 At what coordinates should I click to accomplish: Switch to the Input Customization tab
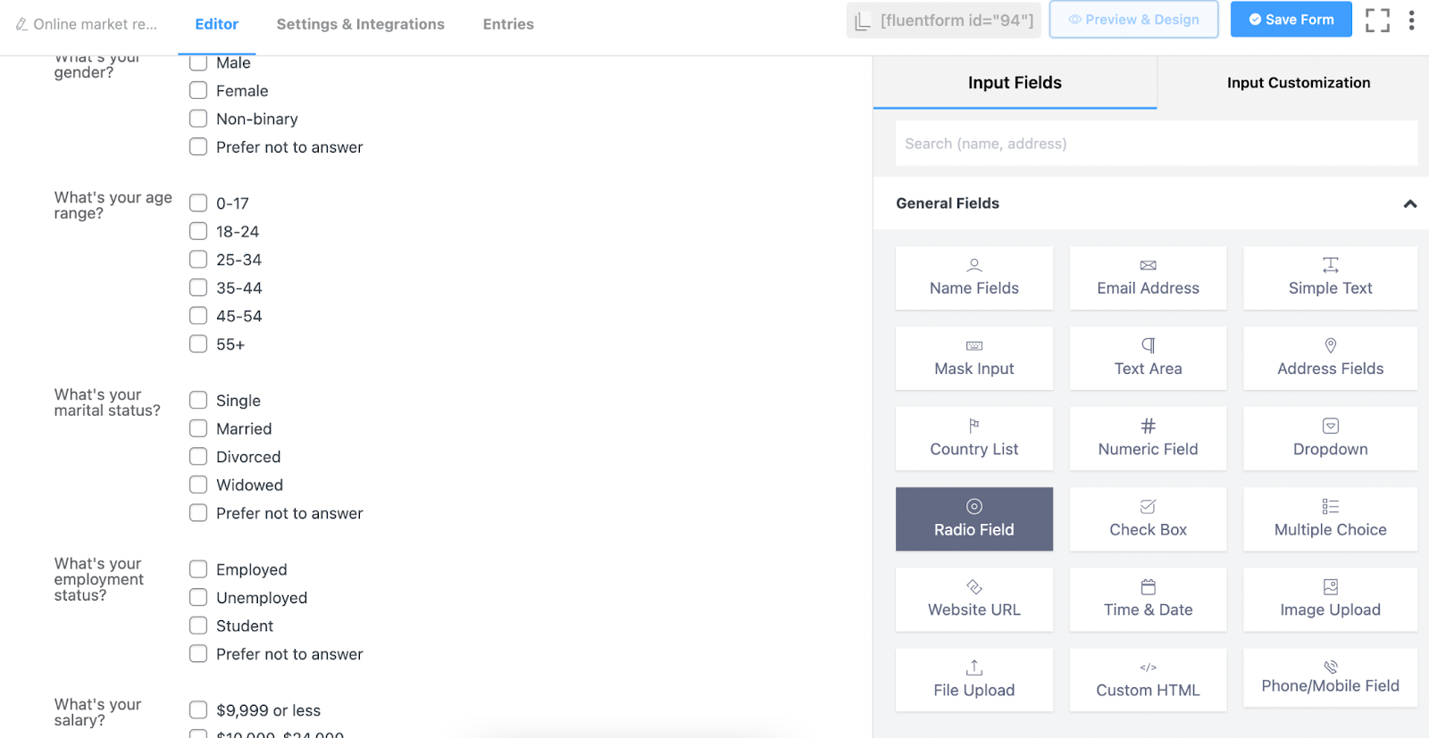click(x=1298, y=83)
